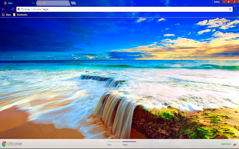This screenshot has height=149, width=239.
Task: Click the greyed forward navigation arrow
Action: point(8,9)
